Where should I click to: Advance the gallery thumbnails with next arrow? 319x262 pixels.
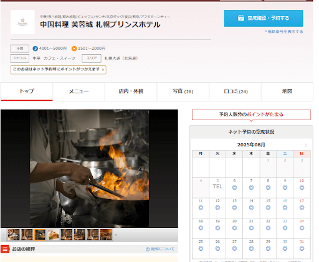pyautogui.click(x=116, y=235)
